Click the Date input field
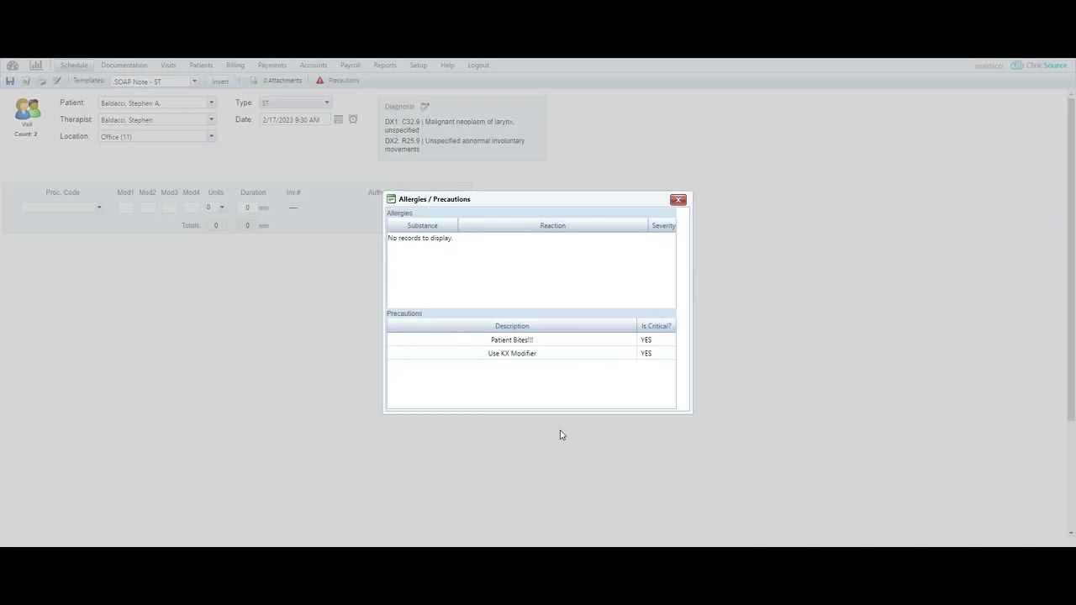The image size is (1076, 605). (x=295, y=120)
